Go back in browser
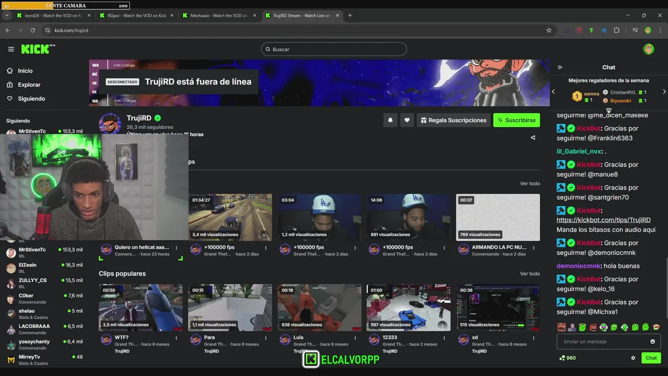The height and width of the screenshot is (376, 668). point(7,30)
